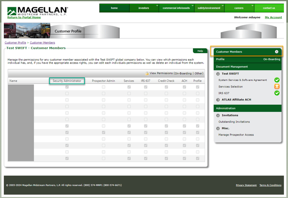Screen dimensions: 288x198
Task: Open the My Account link
Action: coord(273,18)
